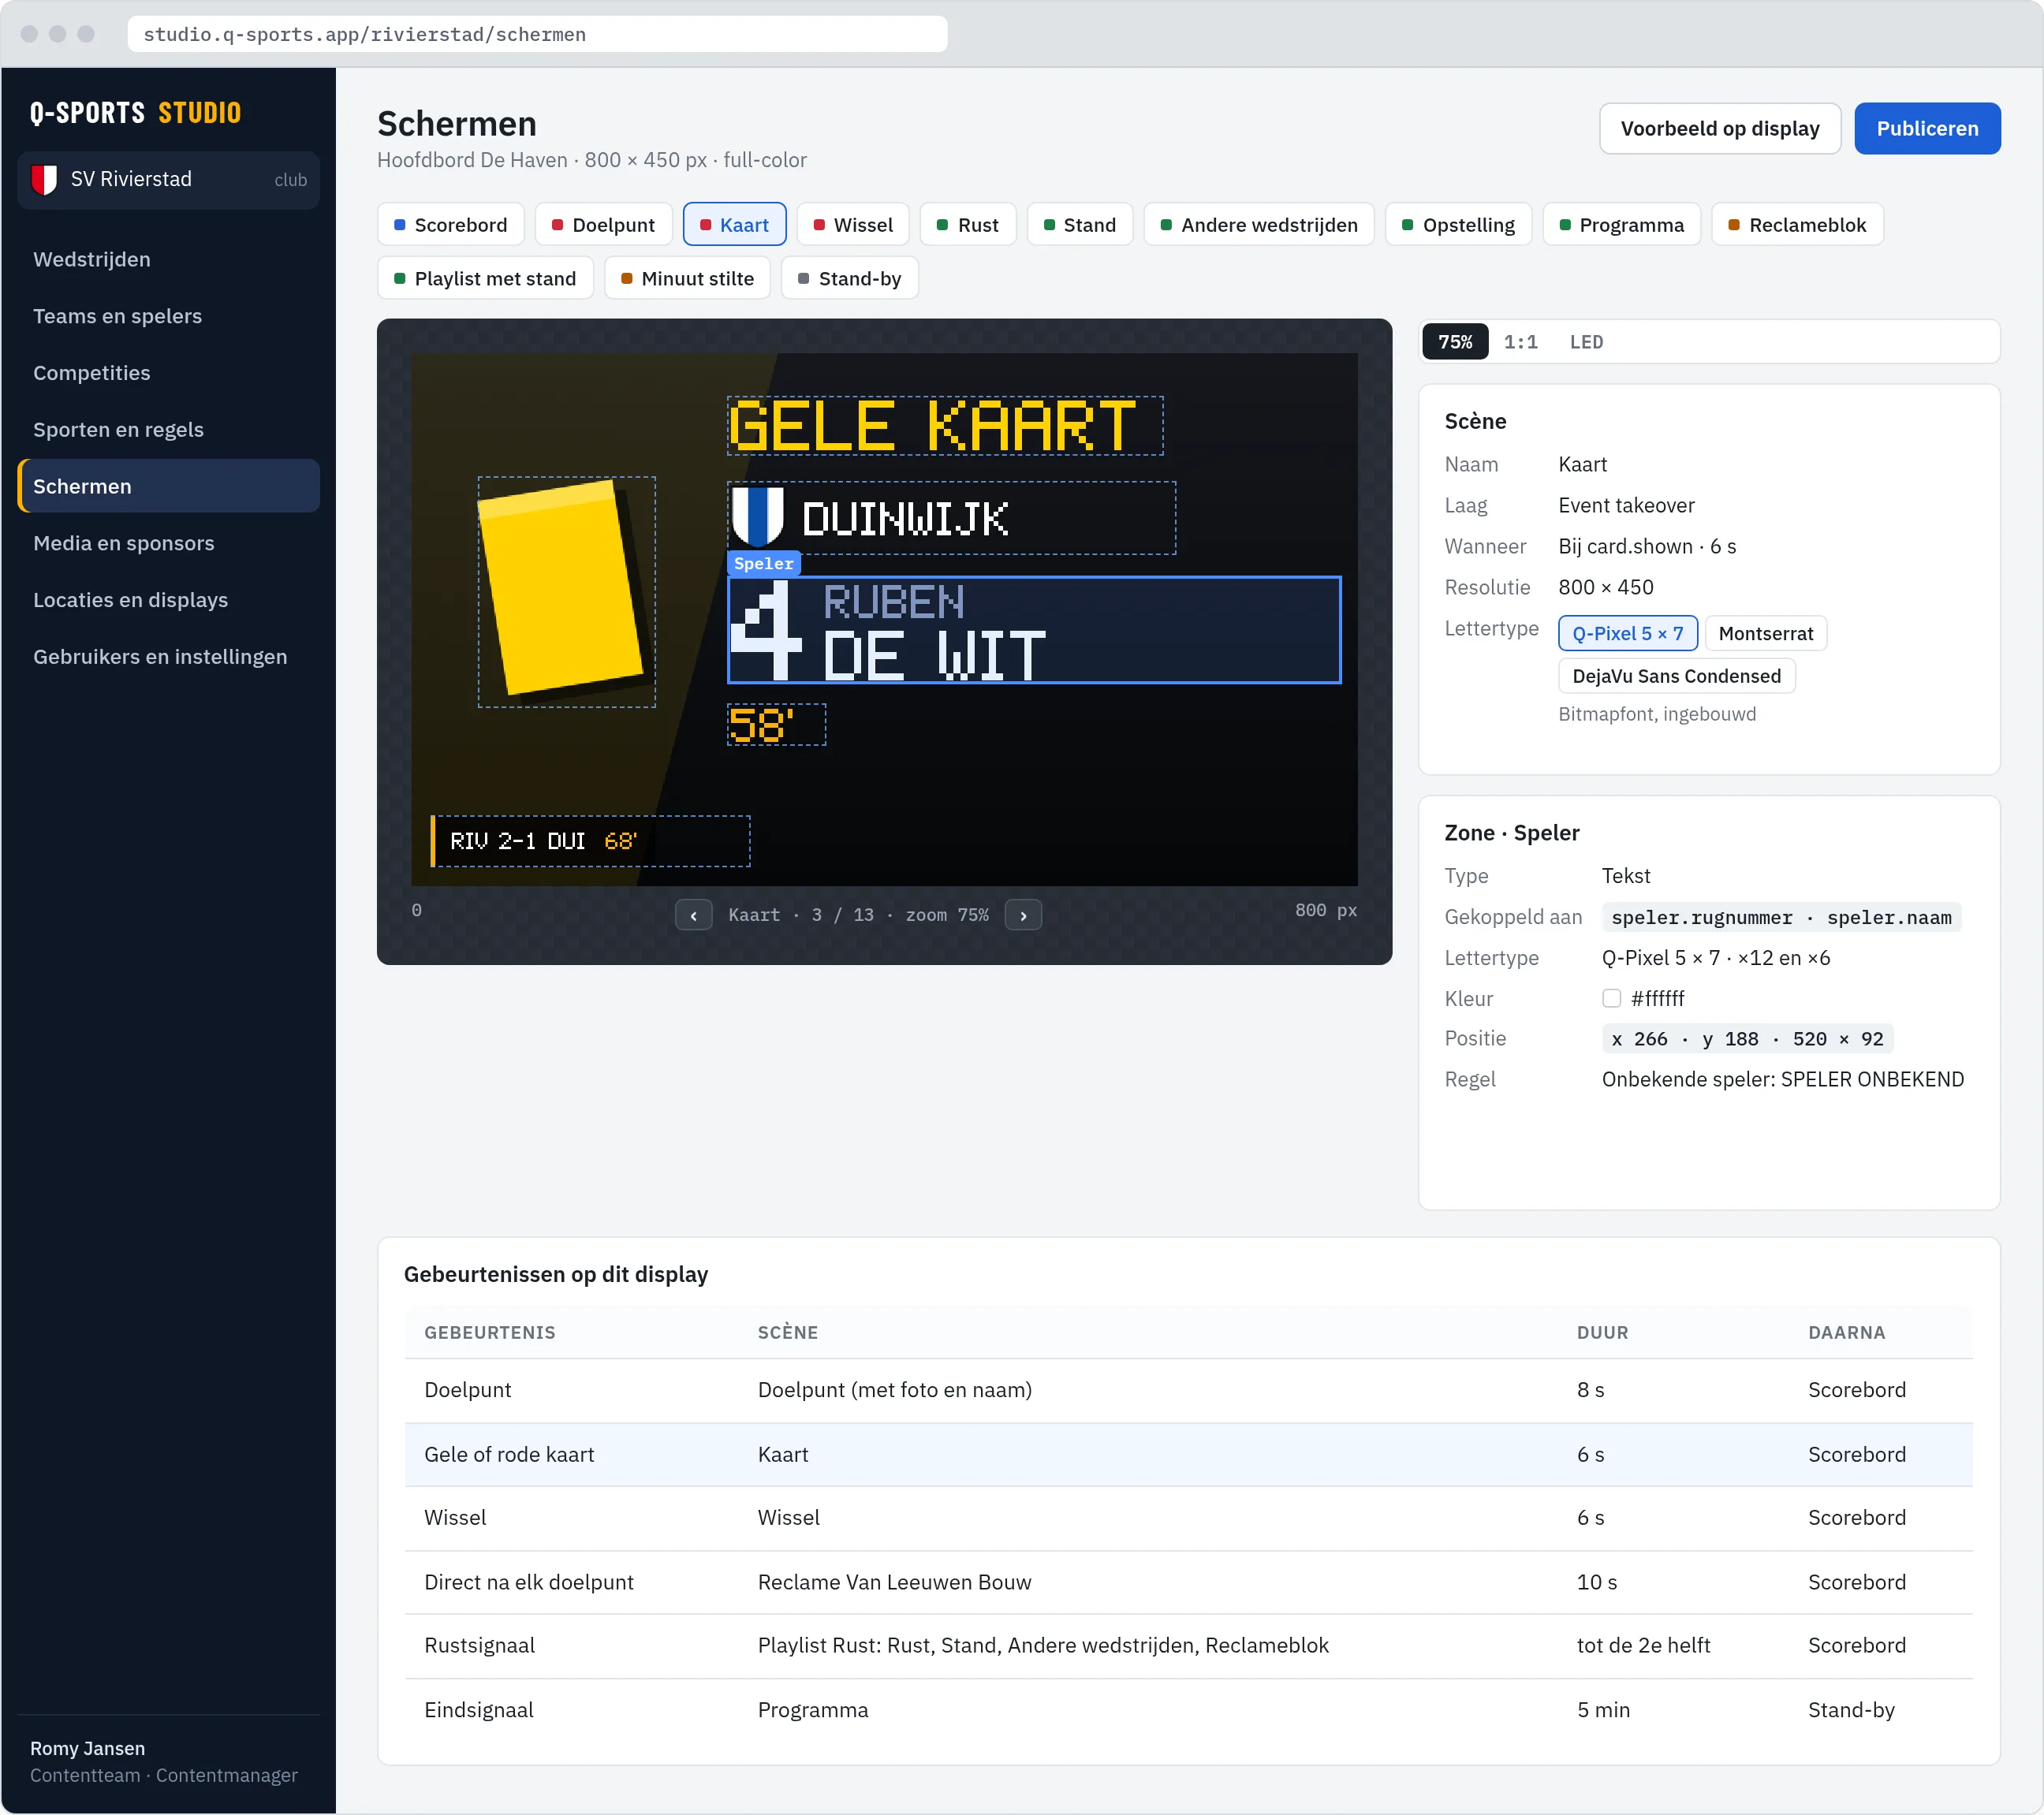Select the Duinwijk team crest on canvas
This screenshot has width=2044, height=1815.
pos(757,517)
